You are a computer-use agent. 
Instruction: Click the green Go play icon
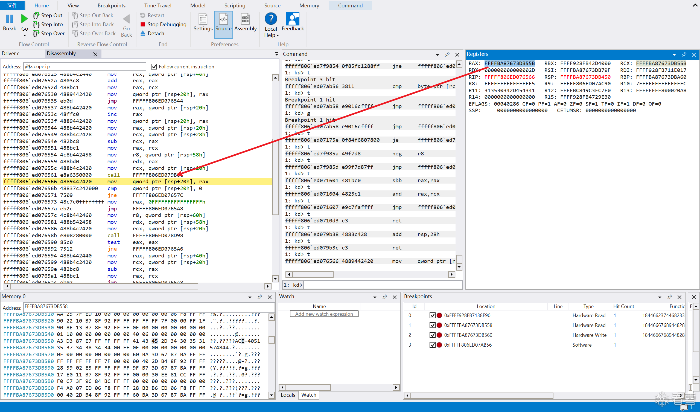[x=24, y=19]
